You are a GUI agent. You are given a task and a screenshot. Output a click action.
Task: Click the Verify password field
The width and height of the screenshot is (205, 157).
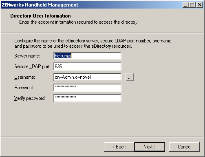pyautogui.click(x=87, y=98)
